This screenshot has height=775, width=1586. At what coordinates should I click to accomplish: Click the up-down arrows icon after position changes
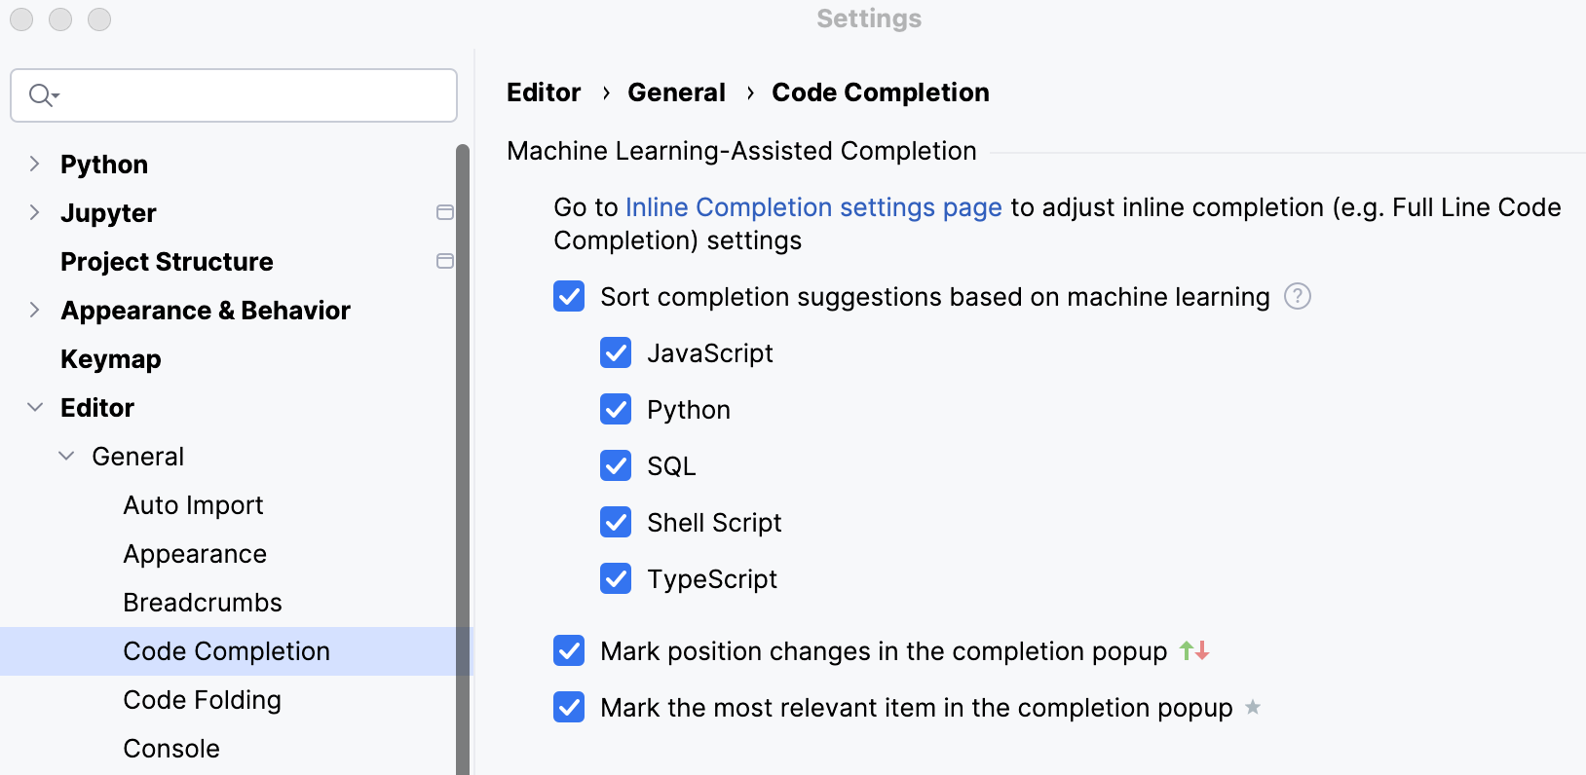1195,650
